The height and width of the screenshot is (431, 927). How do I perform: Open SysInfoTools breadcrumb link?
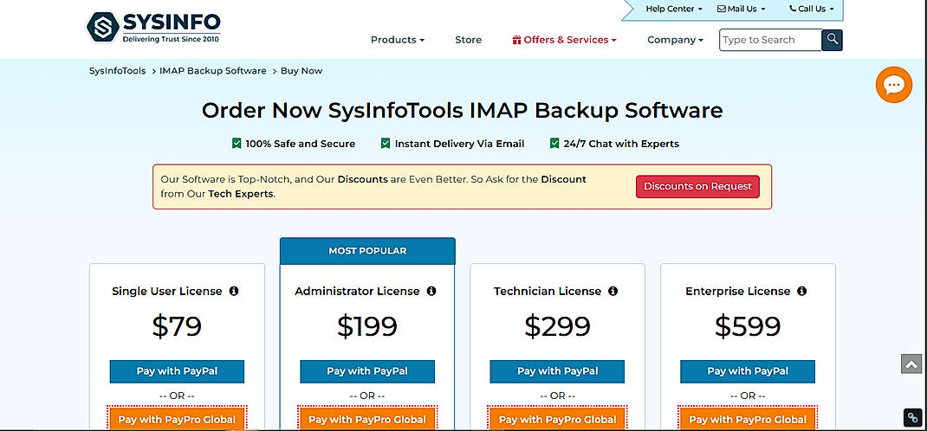(118, 71)
